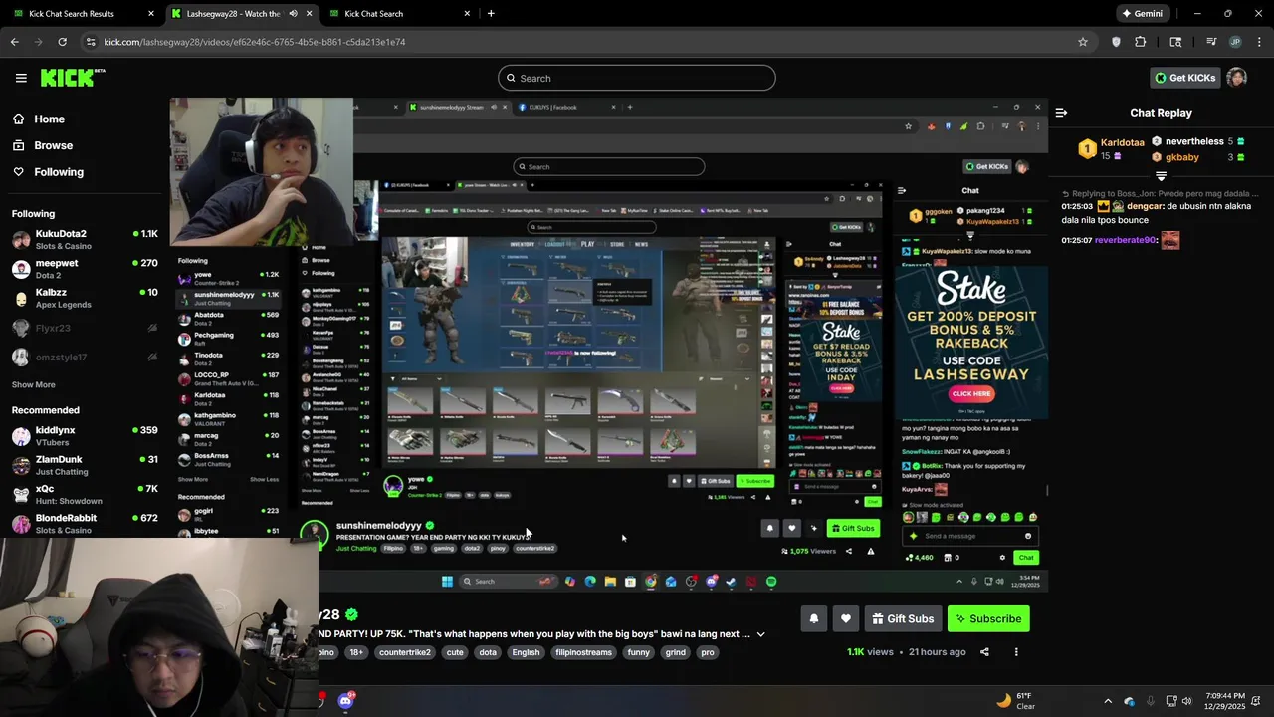The image size is (1274, 717).
Task: Open the video three-dot options menu
Action: 1016,652
